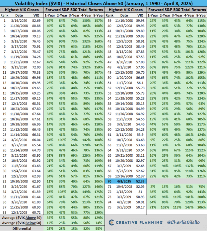Screen dimensions: 207x231
Task: Select the right Forward S&P 500 Total Returns header
Action: click(x=177, y=10)
